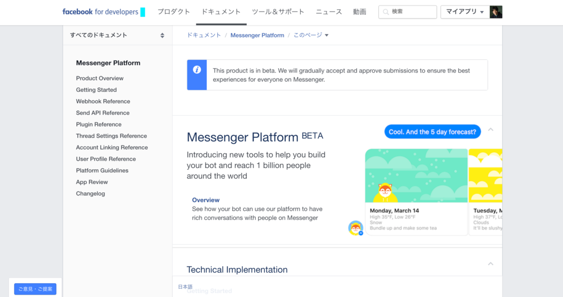The image size is (563, 297).
Task: Open App Review in the sidebar
Action: tap(92, 182)
